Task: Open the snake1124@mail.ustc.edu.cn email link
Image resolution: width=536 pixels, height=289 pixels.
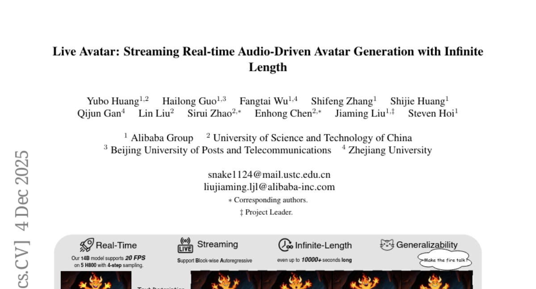Action: (269, 174)
